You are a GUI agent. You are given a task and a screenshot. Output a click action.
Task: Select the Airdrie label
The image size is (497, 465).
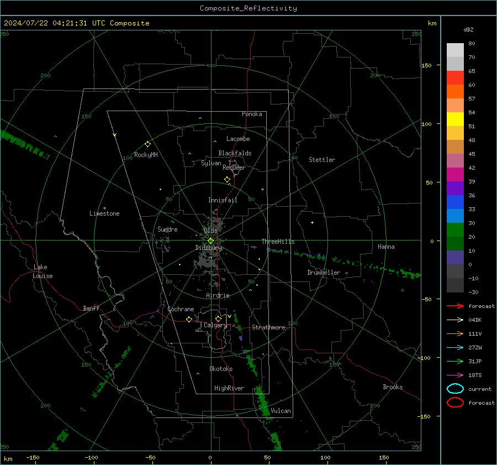click(x=218, y=295)
